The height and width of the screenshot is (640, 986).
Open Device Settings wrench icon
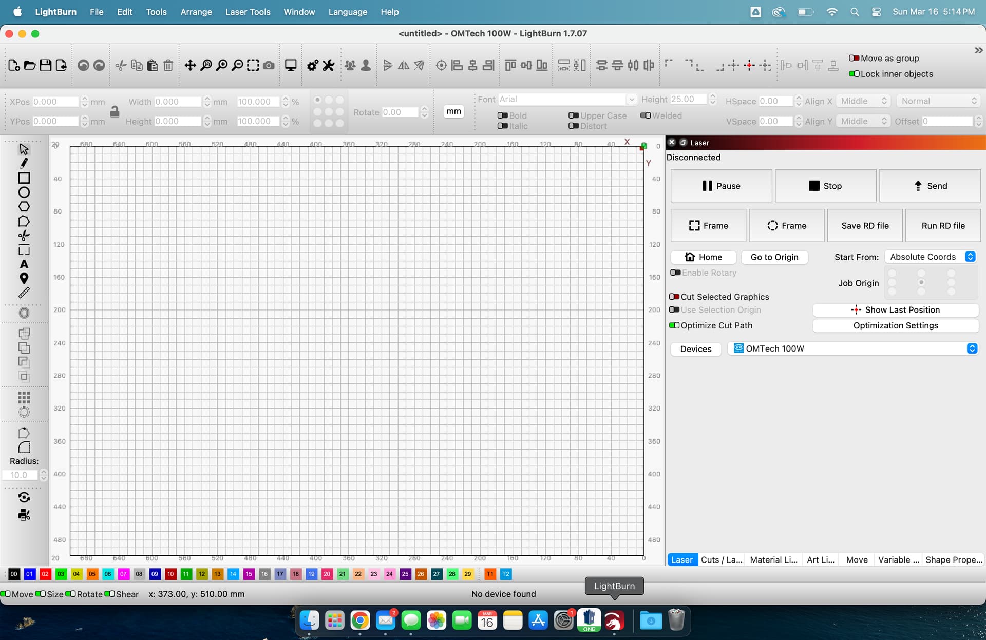(328, 65)
